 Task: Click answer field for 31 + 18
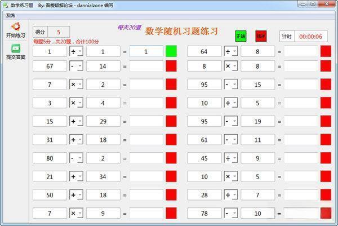click(146, 140)
